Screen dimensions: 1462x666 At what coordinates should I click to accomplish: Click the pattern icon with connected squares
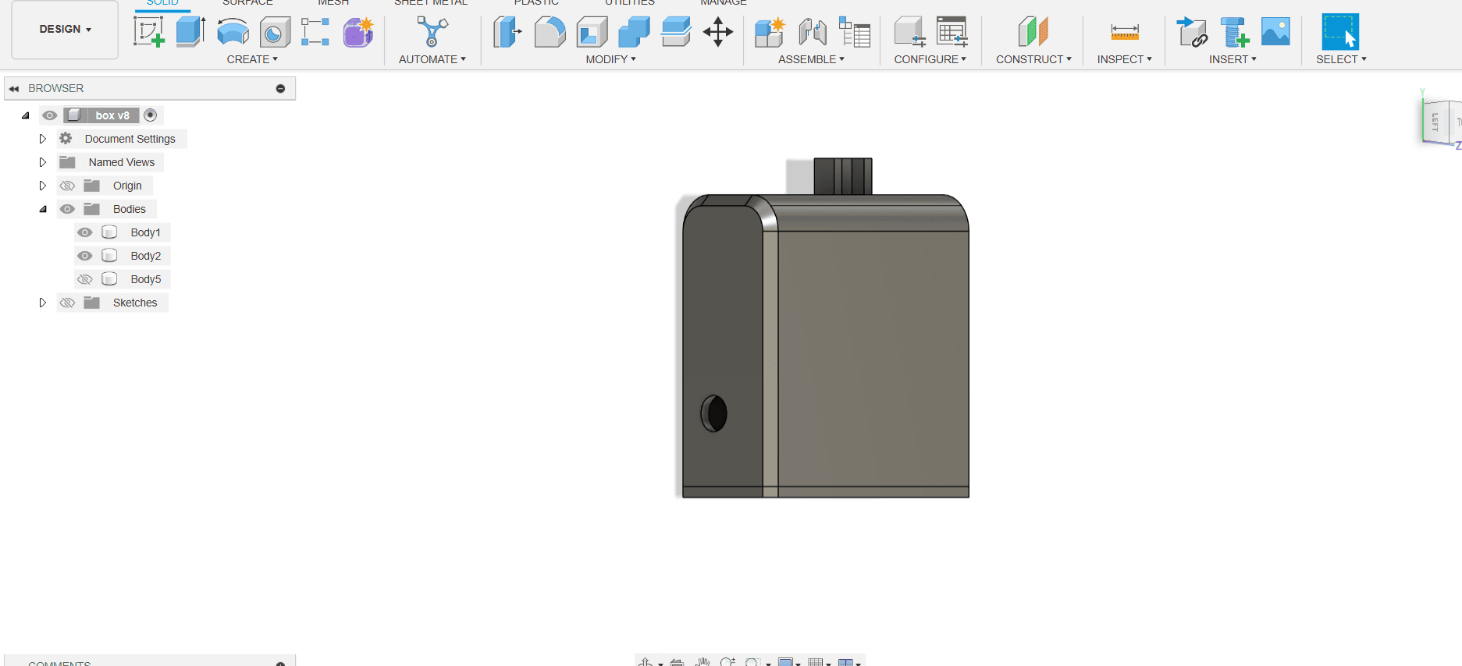click(315, 32)
